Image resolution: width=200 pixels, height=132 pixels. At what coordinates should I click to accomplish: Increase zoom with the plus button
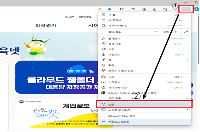point(175,32)
